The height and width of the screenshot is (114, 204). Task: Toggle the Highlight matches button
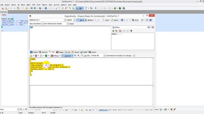tap(67, 56)
